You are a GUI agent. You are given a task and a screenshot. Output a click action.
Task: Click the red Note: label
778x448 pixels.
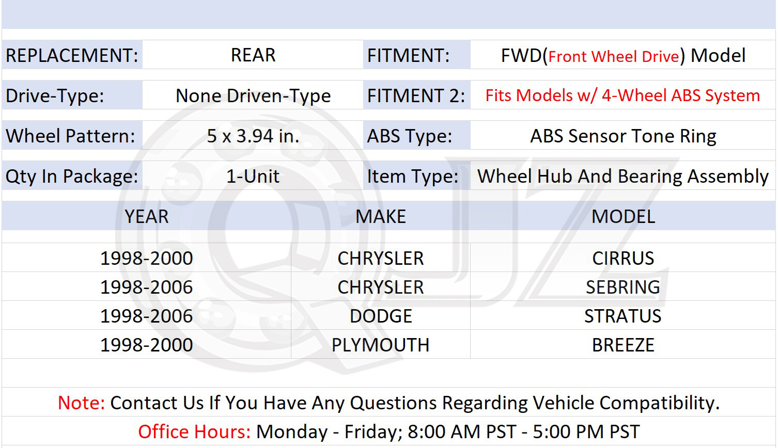pos(82,403)
